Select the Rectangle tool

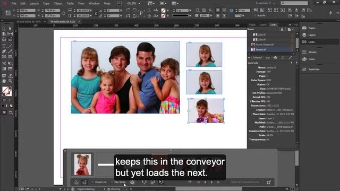tap(10, 57)
